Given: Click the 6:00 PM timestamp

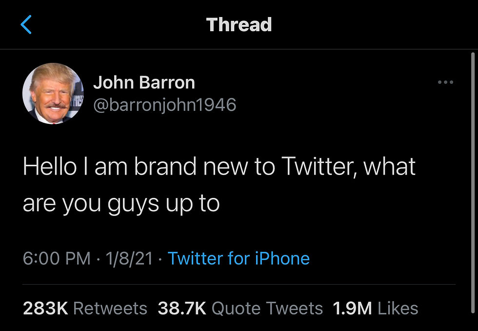Looking at the screenshot, I should click(57, 258).
